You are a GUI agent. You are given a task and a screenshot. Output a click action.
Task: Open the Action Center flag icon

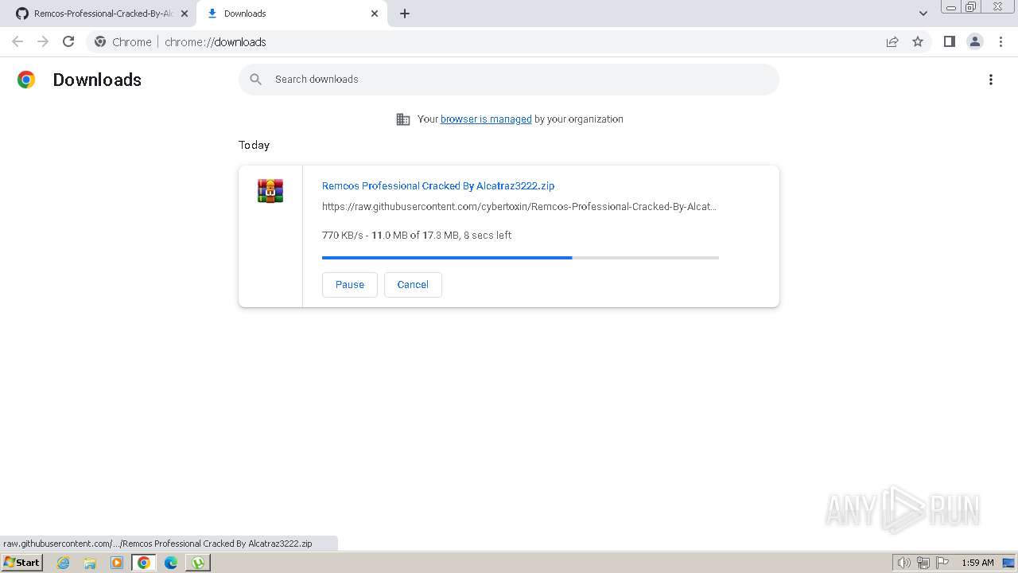942,563
